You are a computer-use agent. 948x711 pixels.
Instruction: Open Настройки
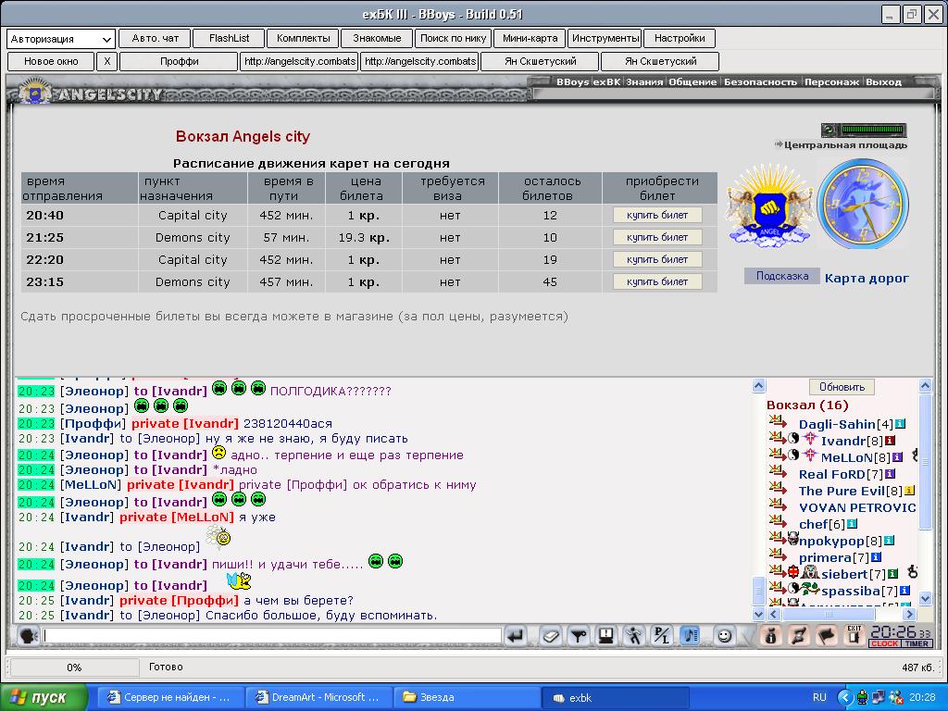(x=680, y=38)
